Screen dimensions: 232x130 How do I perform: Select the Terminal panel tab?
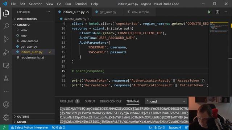(133, 101)
